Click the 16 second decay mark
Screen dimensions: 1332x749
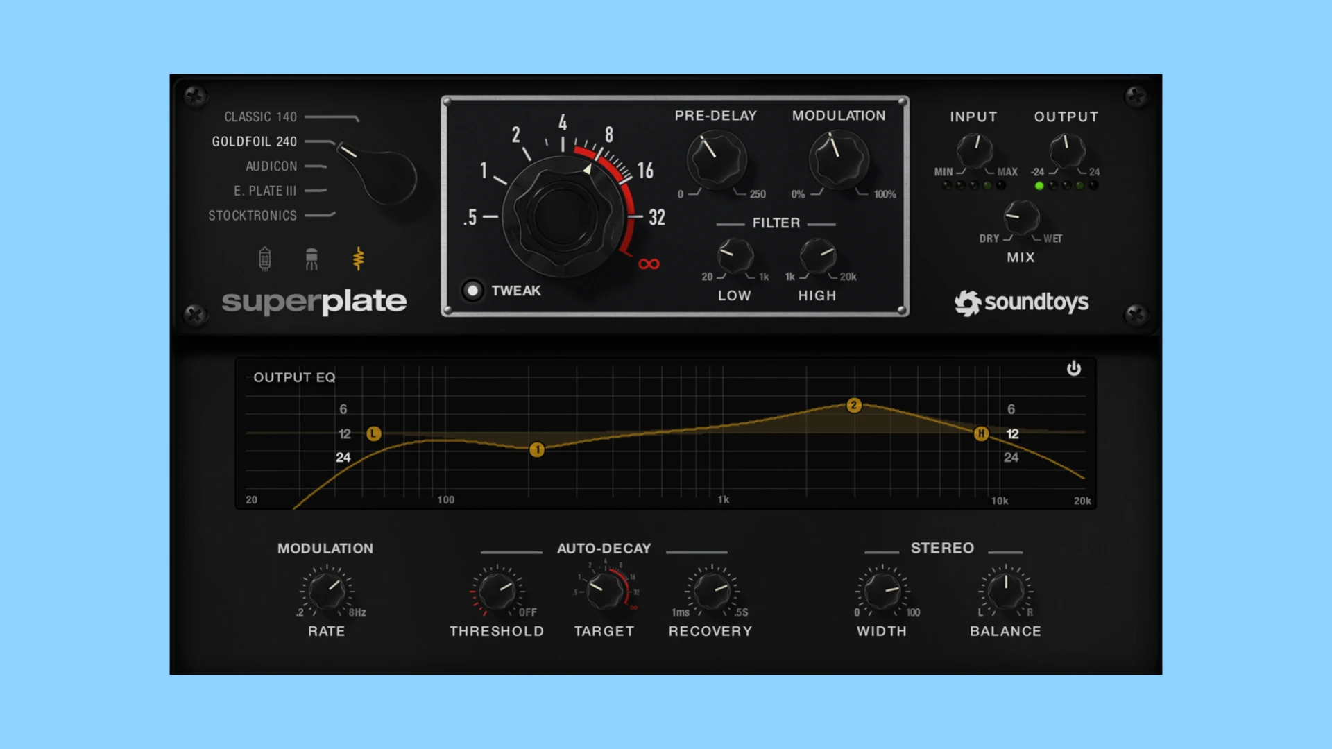tap(645, 171)
